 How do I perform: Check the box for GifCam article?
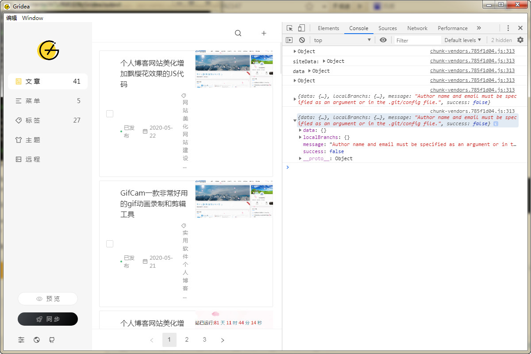coord(110,244)
